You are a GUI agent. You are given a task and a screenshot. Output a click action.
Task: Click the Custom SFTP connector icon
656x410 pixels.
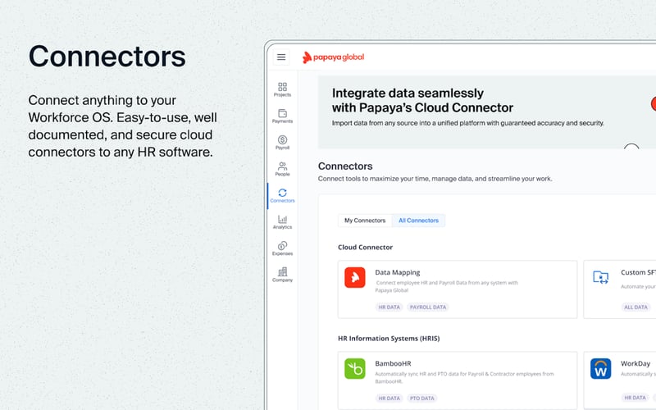coord(601,277)
